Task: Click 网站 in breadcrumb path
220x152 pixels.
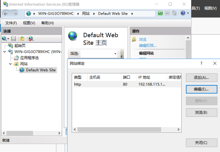Action: click(86, 13)
